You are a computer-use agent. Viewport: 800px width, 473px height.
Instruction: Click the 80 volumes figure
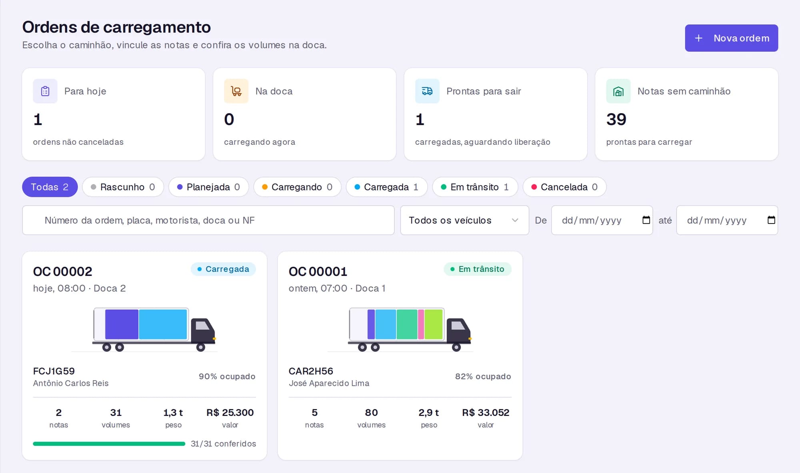point(371,412)
